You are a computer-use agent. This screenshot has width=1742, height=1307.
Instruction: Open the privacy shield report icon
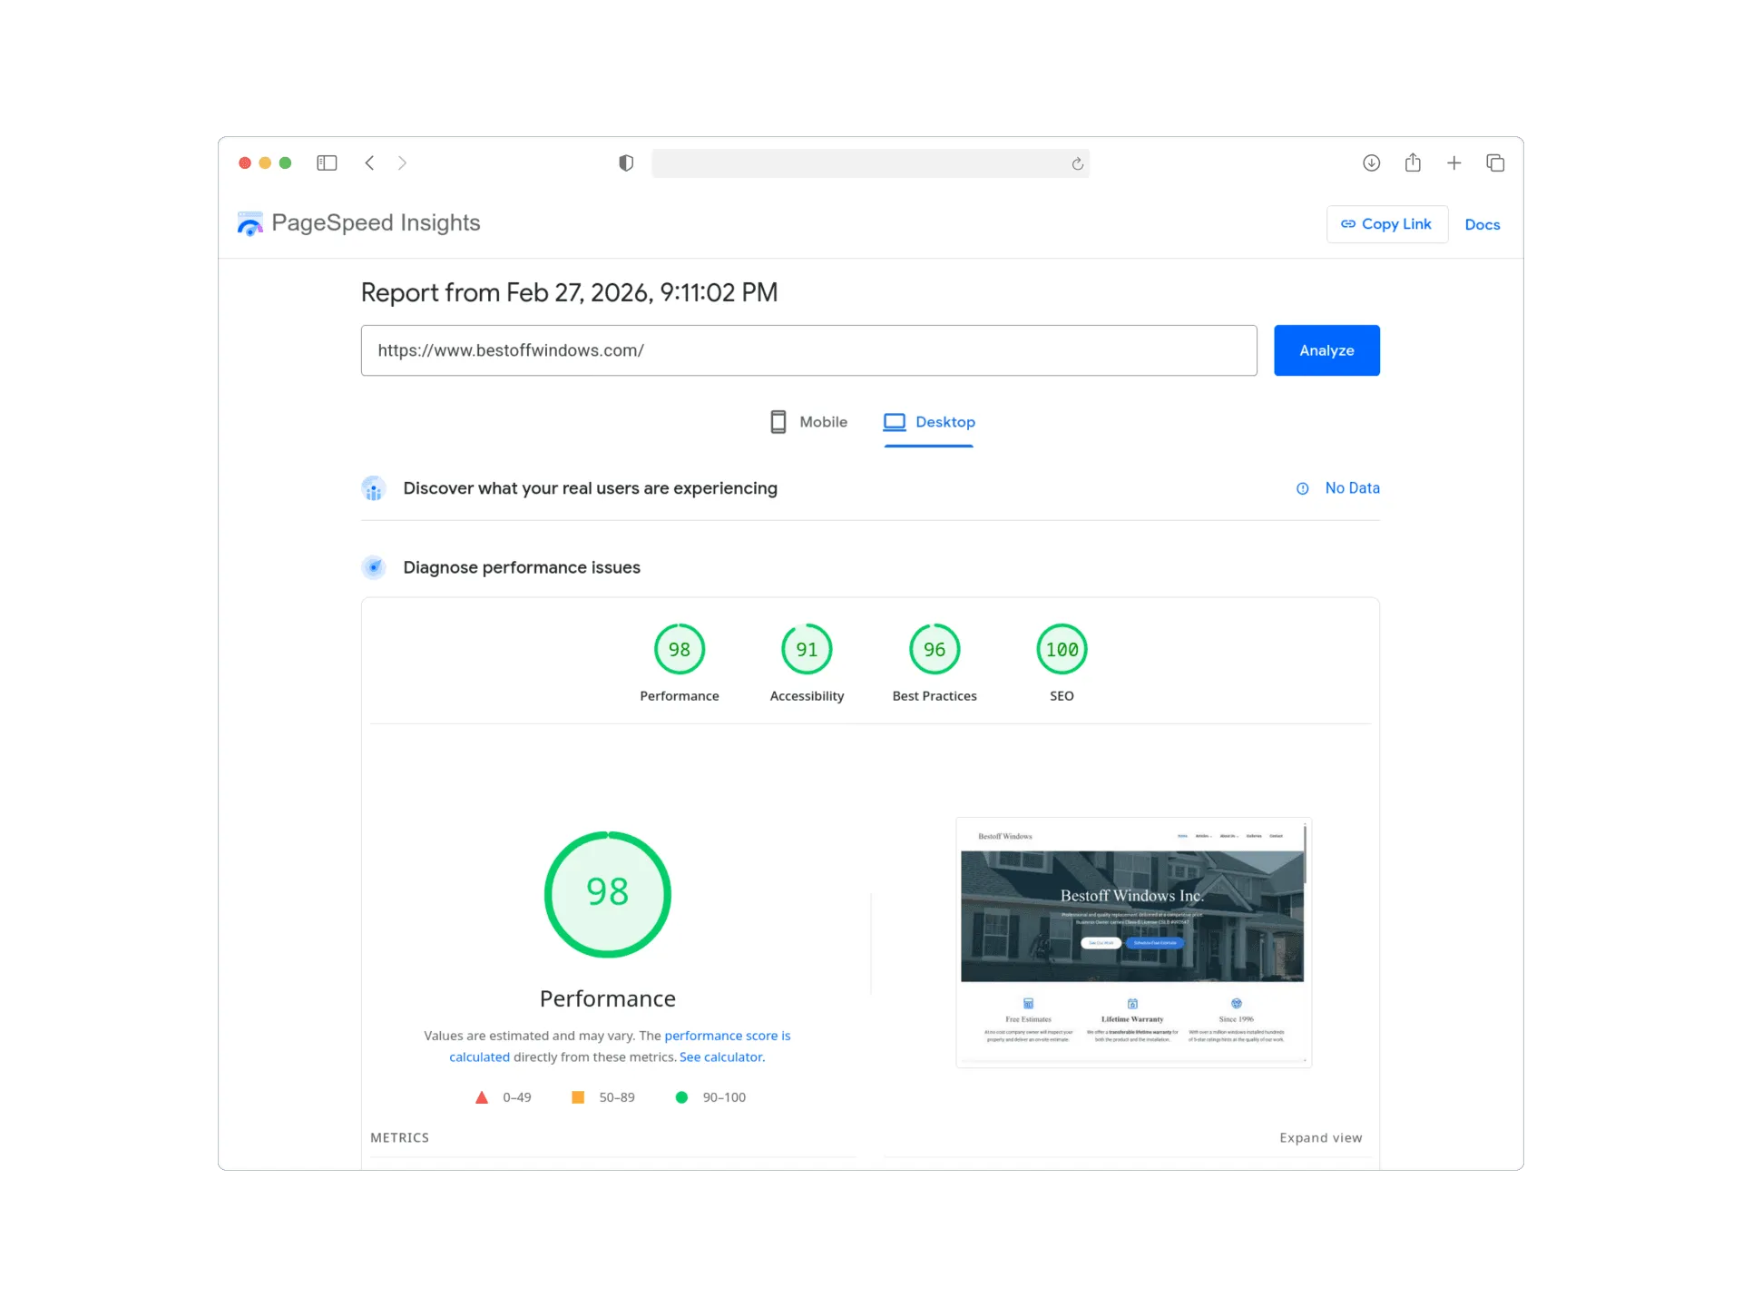coord(626,162)
